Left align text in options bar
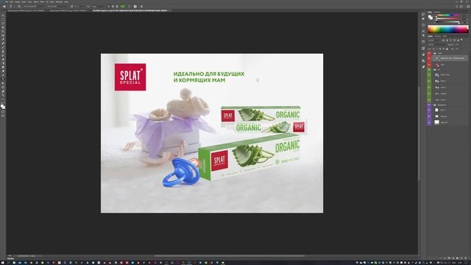 [x=109, y=7]
